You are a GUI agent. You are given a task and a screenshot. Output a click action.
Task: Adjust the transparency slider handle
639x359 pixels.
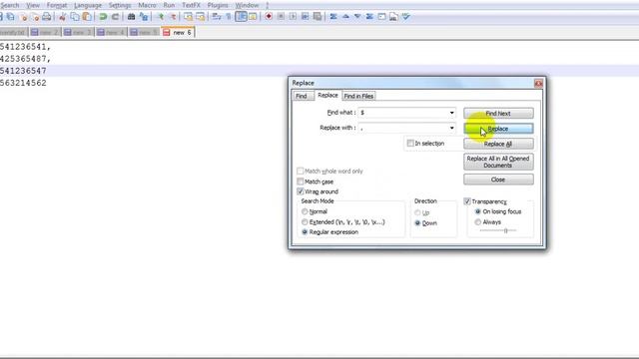pos(506,230)
